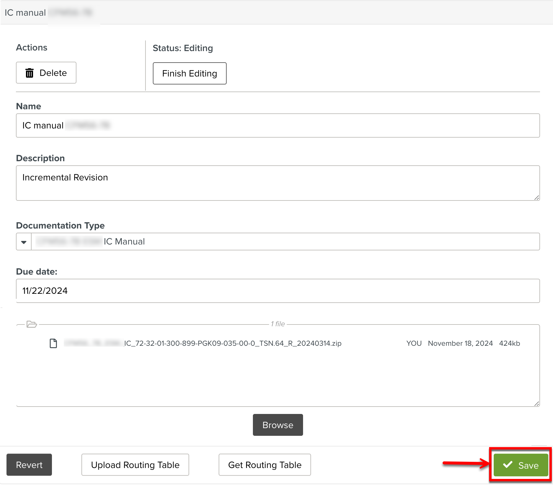This screenshot has height=486, width=553.
Task: Click the Due date field showing 11/22/2024
Action: click(278, 291)
